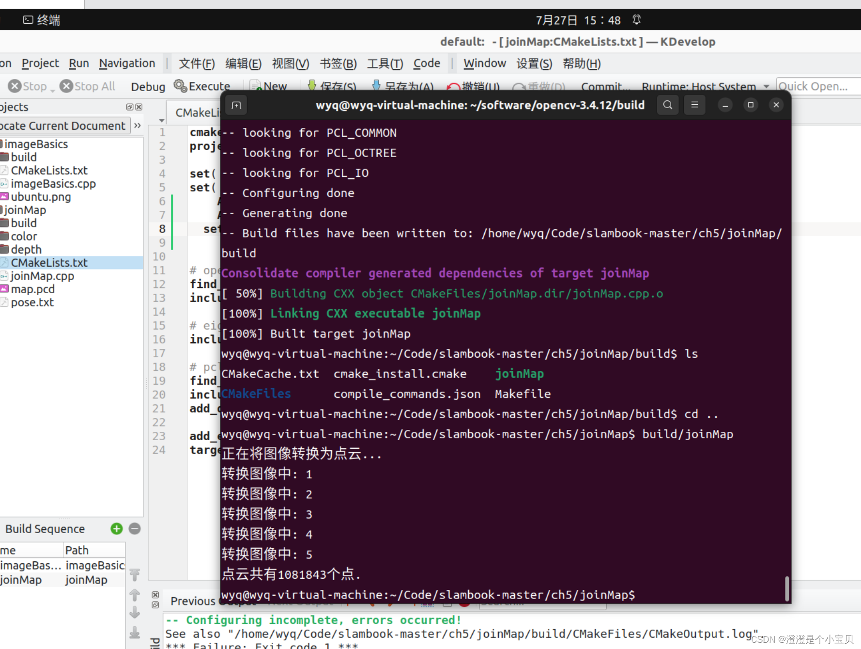The width and height of the screenshot is (861, 649).
Task: Float the Projects panel with detach icon
Action: tap(129, 107)
